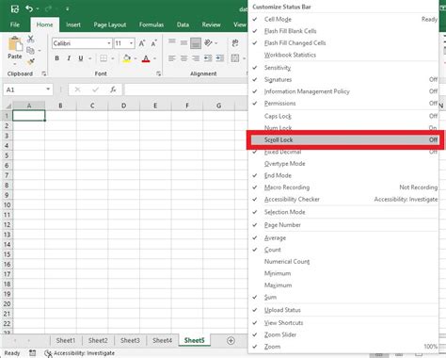Enable Scroll Lock status bar option

tap(345, 140)
